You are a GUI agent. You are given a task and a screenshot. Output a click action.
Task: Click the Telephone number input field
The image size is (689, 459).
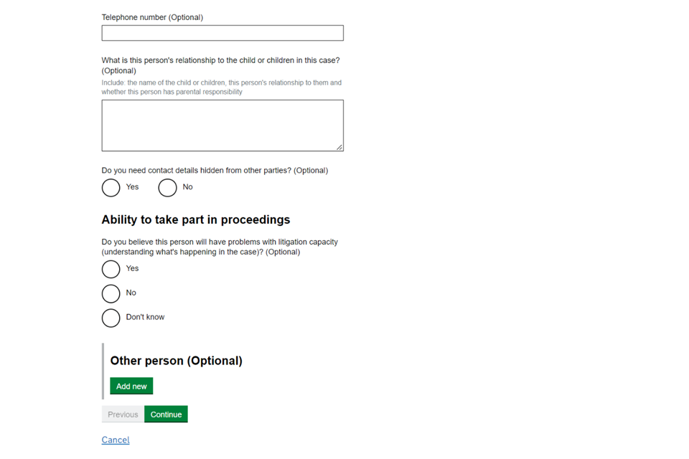tap(222, 33)
